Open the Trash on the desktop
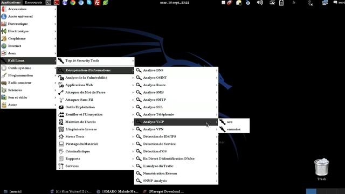Image resolution: width=345 pixels, height=194 pixels. [x=321, y=169]
